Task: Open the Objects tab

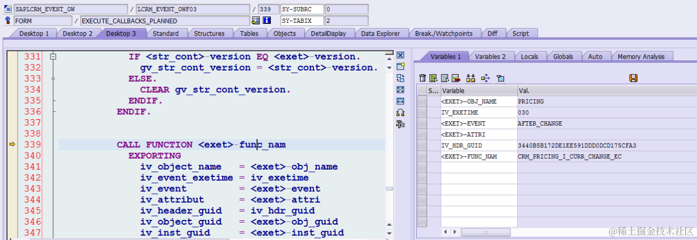Action: pos(284,33)
